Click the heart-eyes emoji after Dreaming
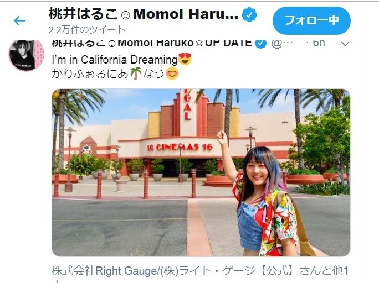This screenshot has height=283, width=379. pyautogui.click(x=185, y=59)
